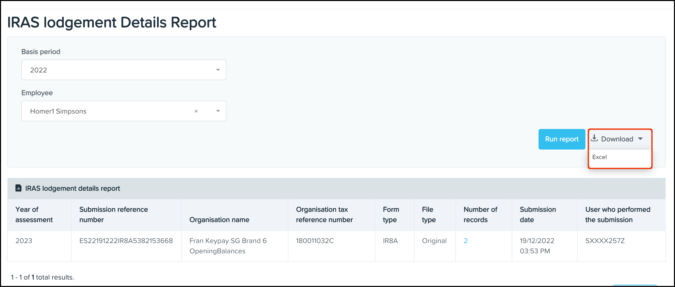Click the download arrow icon
The image size is (675, 287).
coord(594,138)
